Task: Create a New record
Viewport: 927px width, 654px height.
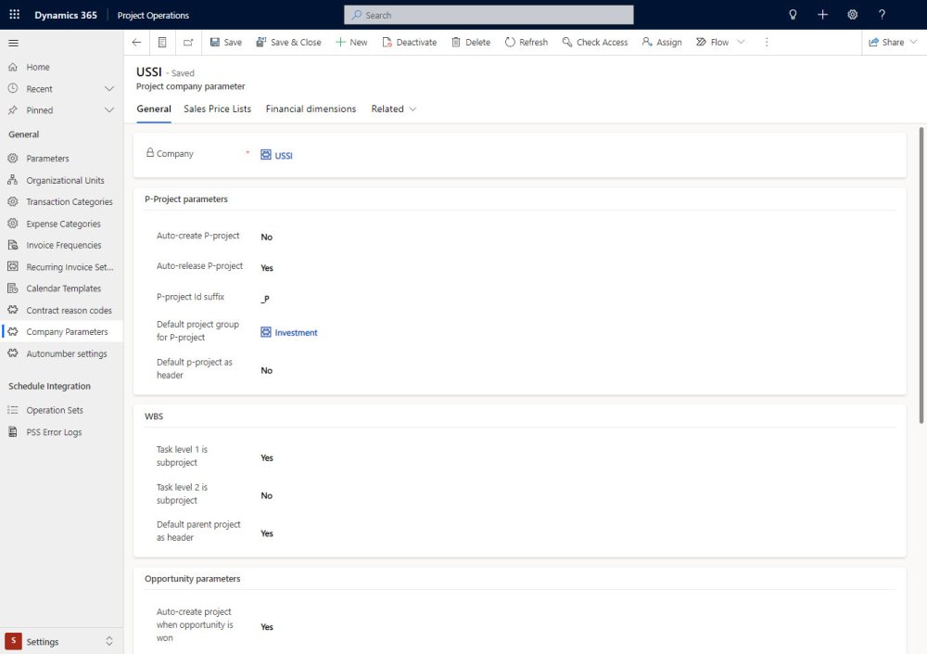Action: coord(351,42)
